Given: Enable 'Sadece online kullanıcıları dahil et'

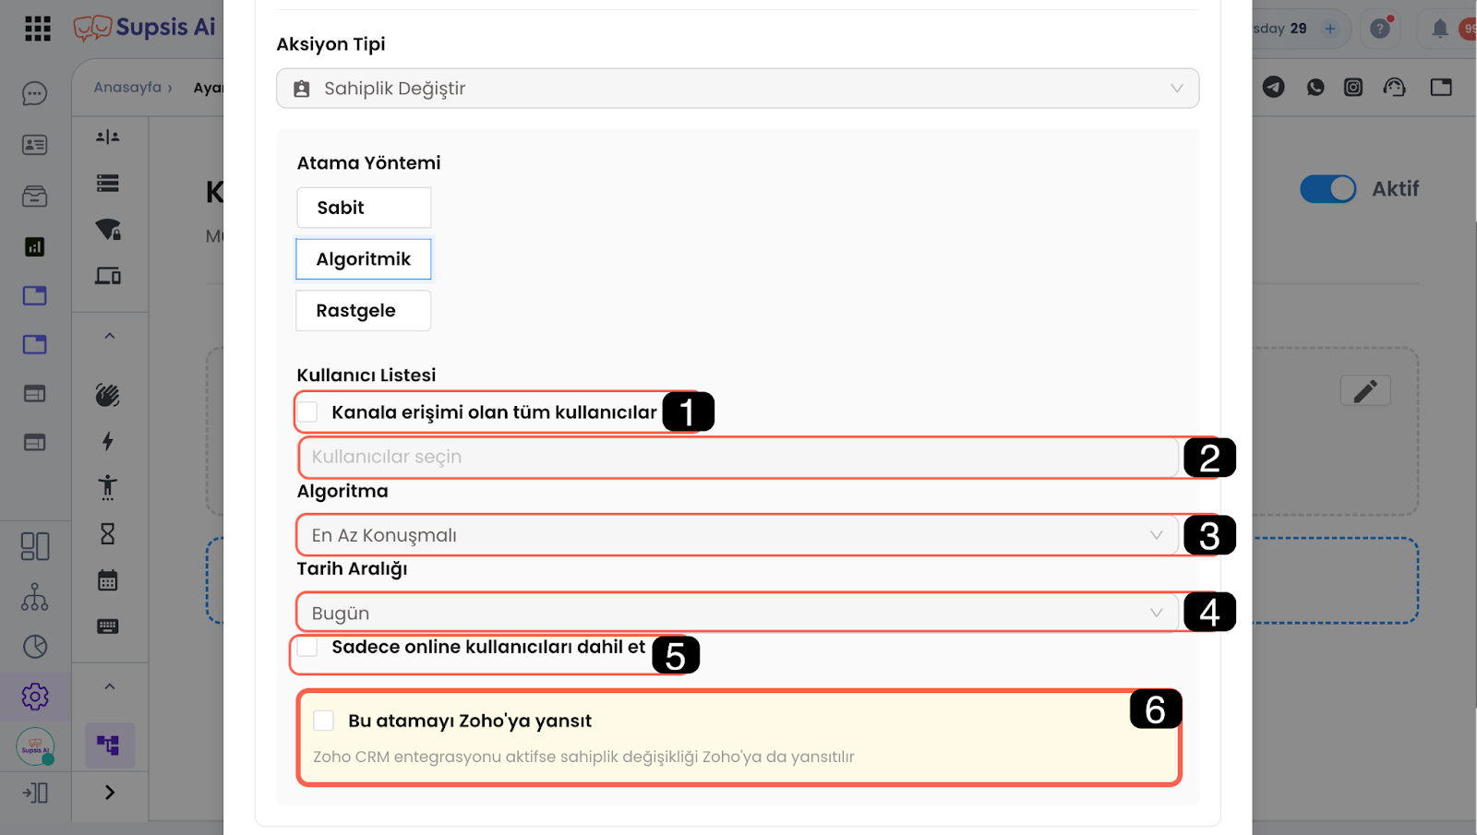Looking at the screenshot, I should 308,647.
